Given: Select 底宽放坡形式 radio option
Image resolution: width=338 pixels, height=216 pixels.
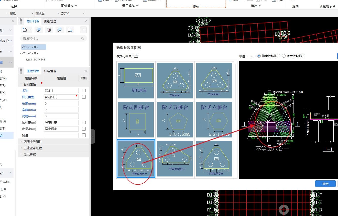Looking at the screenshot, I should [x=284, y=56].
